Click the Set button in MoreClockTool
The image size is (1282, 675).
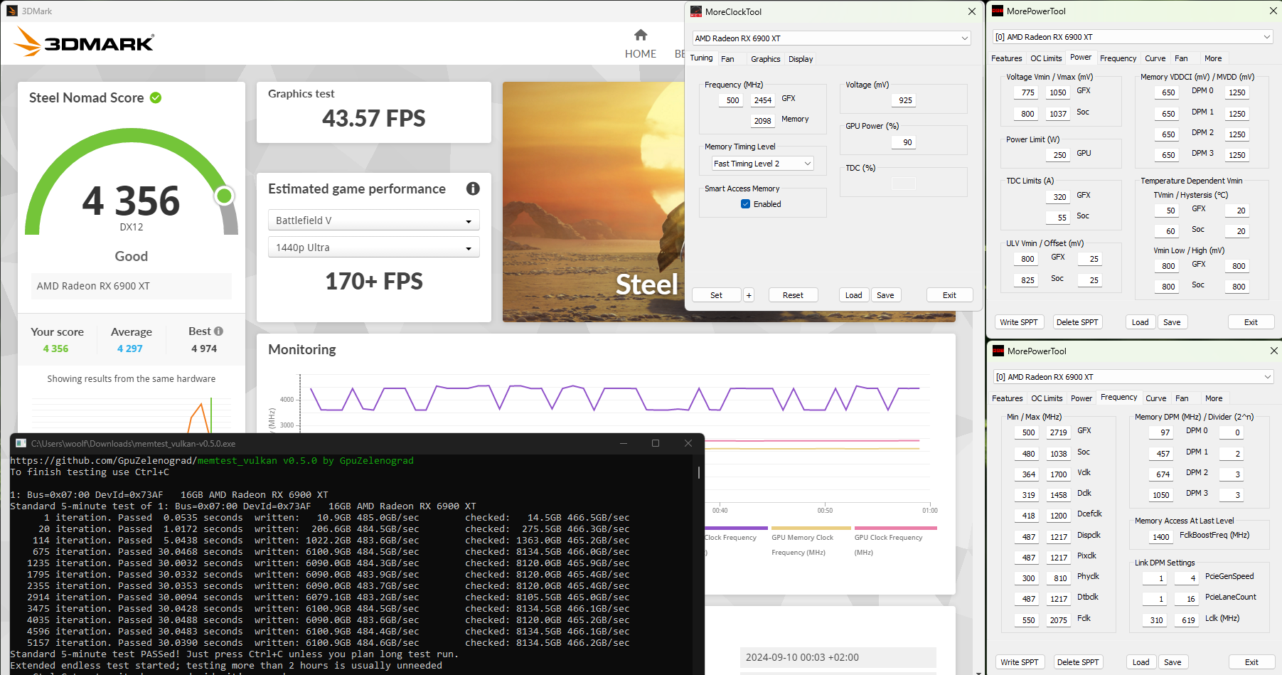[x=716, y=295]
